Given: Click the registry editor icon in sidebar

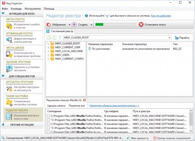Looking at the screenshot, I should [9, 117].
